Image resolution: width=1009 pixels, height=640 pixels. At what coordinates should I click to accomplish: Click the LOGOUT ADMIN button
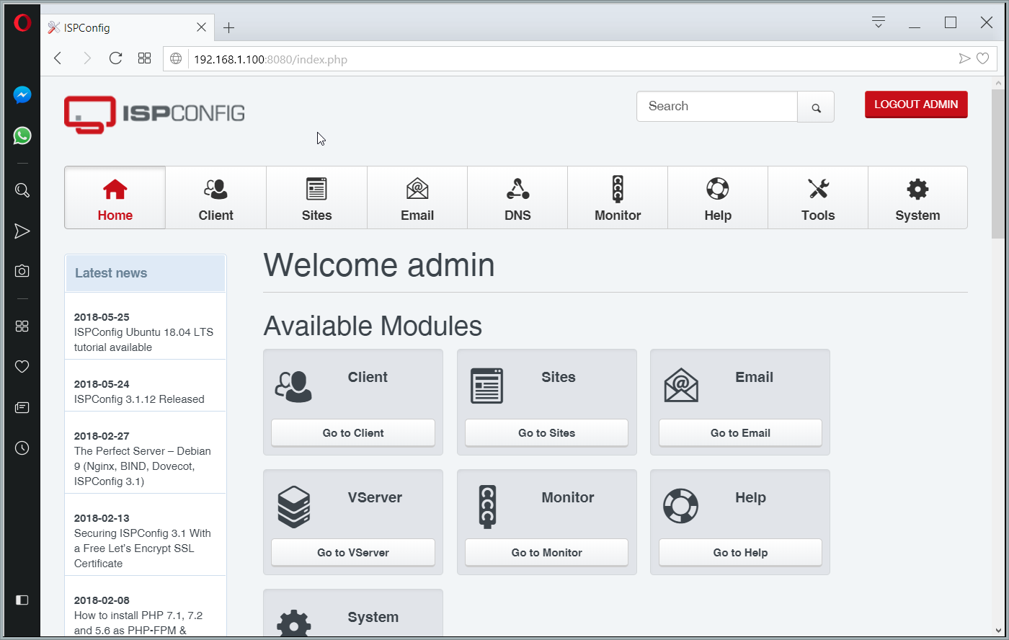[916, 105]
